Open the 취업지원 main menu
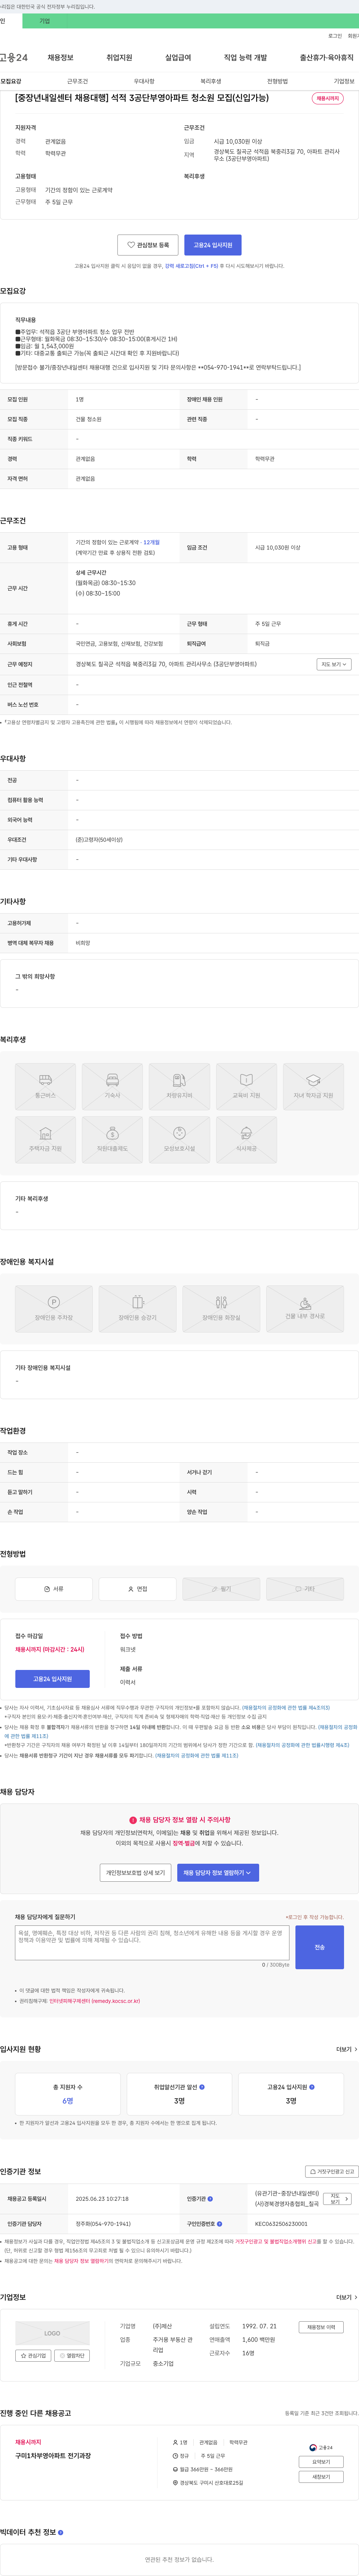 click(x=119, y=58)
